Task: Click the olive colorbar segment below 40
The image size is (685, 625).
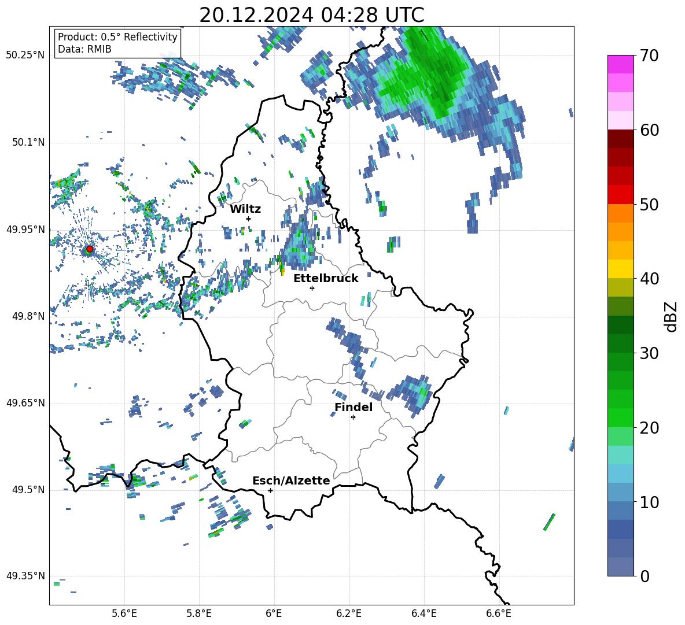Action: click(621, 287)
